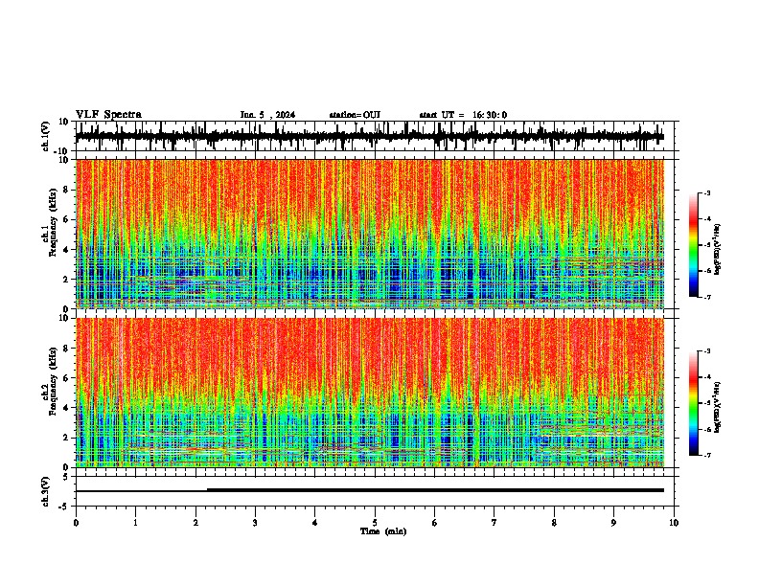Select the date text "Jan. 5 , 2024"

pos(267,115)
